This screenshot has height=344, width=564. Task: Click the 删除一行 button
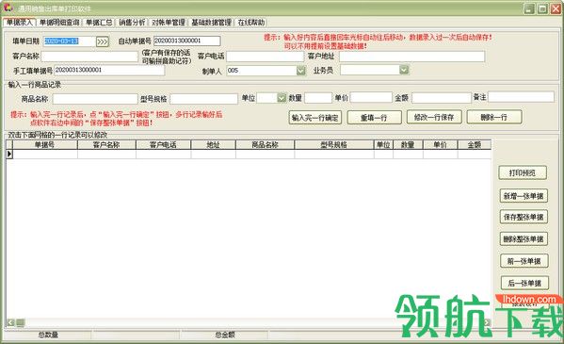pyautogui.click(x=494, y=117)
